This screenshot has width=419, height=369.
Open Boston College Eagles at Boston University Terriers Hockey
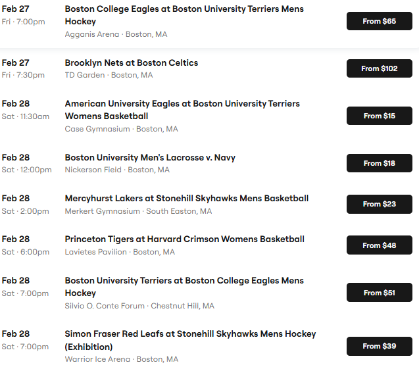[x=184, y=15]
